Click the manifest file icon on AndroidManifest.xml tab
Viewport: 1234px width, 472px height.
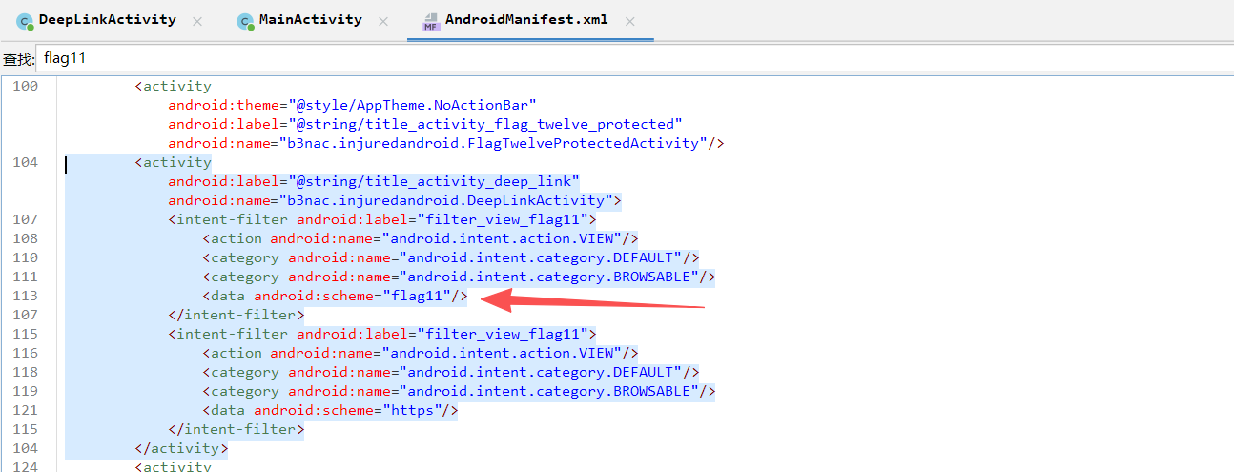[431, 21]
